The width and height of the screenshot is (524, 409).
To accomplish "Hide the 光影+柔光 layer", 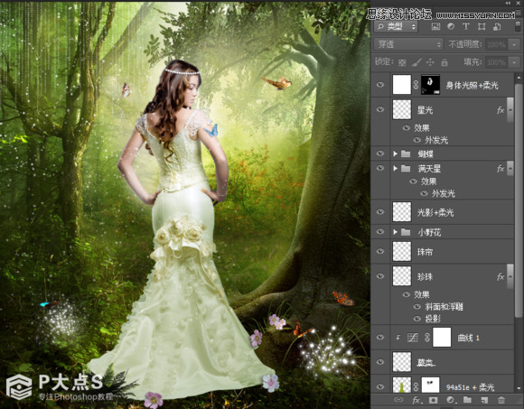I will [x=380, y=211].
